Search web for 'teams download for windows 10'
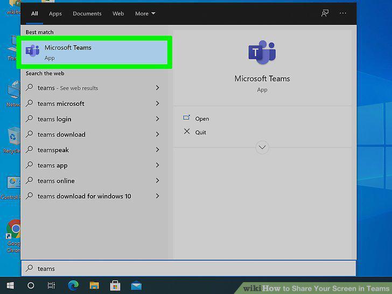392x294 pixels. [x=84, y=196]
